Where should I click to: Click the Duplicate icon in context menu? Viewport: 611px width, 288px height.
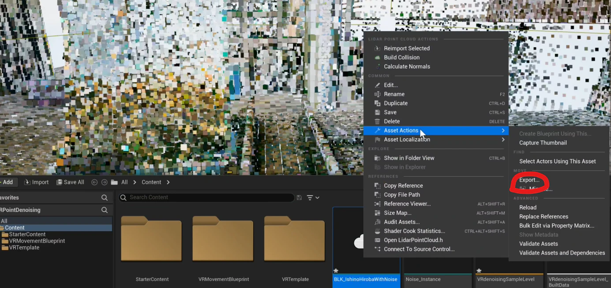[377, 103]
